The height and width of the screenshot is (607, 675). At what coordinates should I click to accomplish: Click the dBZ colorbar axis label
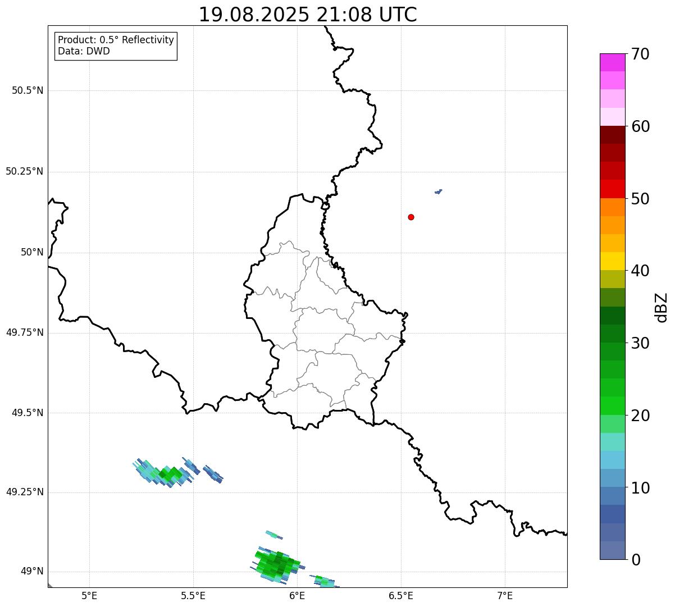click(662, 307)
